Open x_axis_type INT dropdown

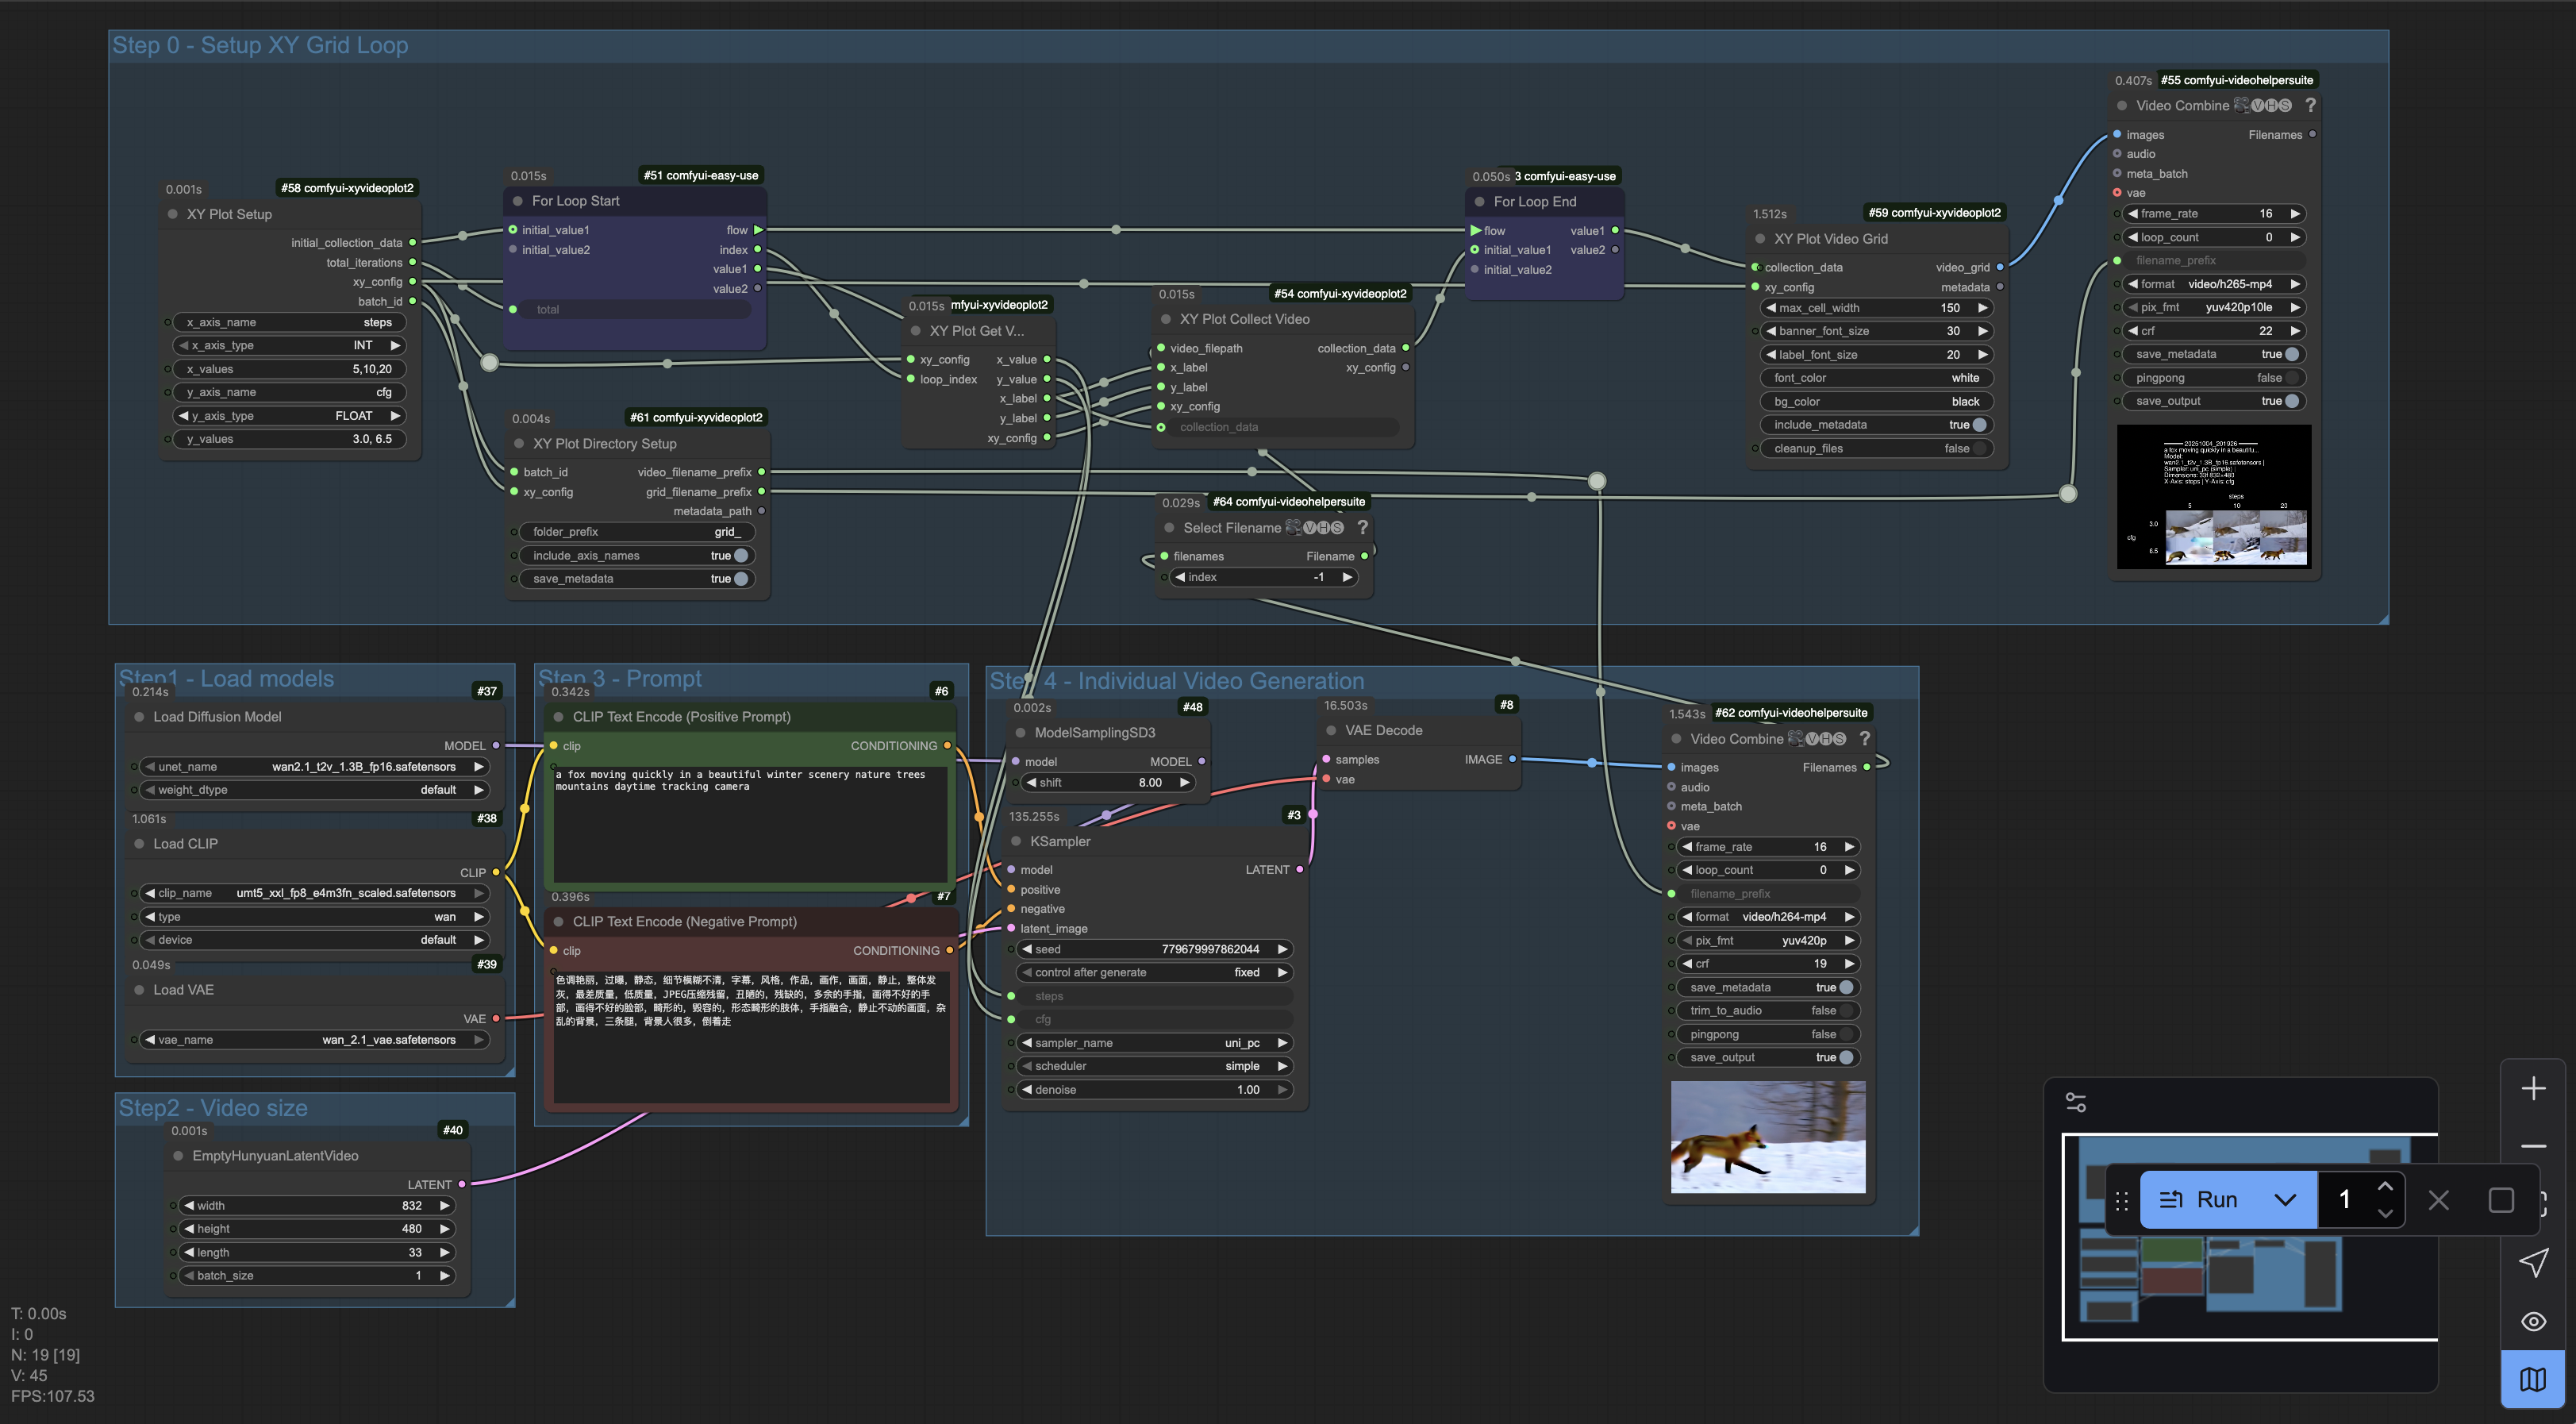(290, 345)
